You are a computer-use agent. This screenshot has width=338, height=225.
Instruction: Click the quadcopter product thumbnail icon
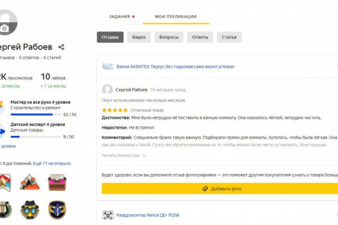pos(108,215)
